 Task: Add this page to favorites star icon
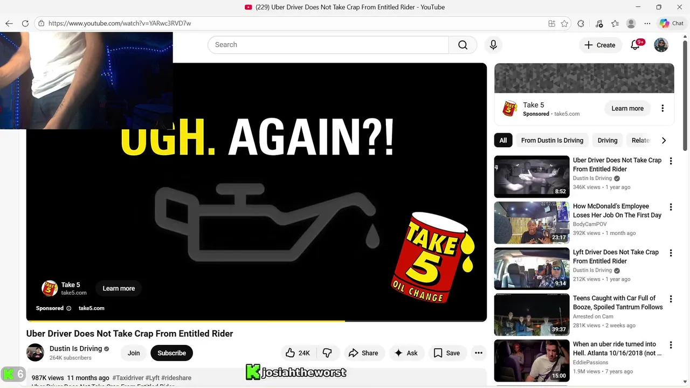click(x=564, y=23)
